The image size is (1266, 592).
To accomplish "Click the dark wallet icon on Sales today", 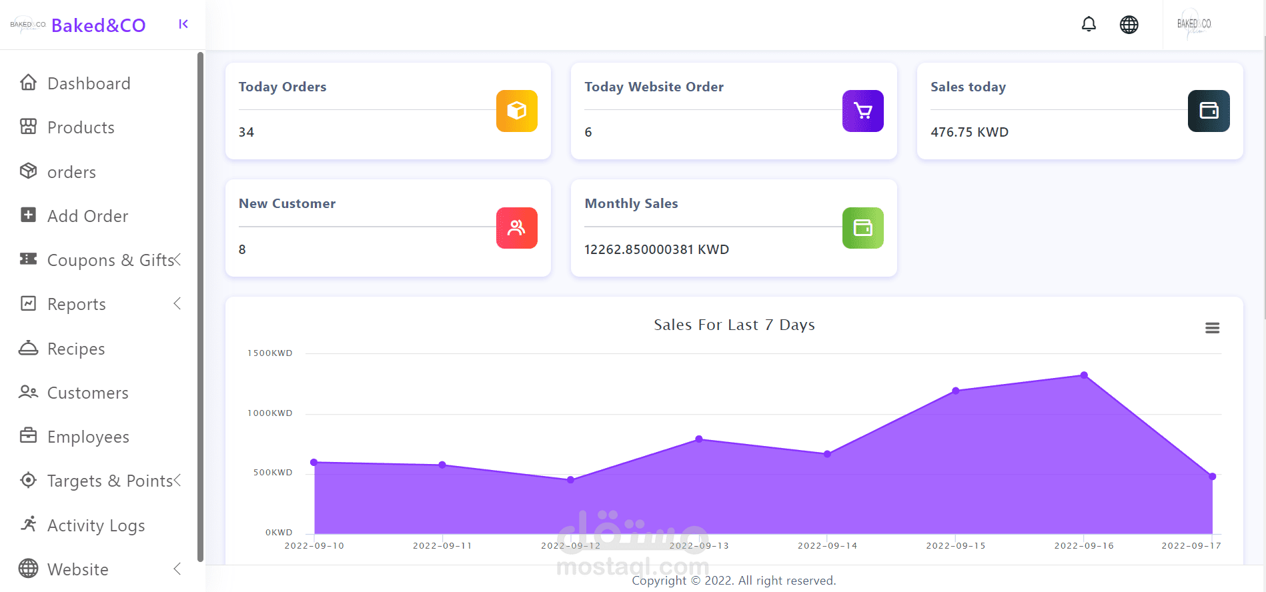I will [x=1209, y=111].
